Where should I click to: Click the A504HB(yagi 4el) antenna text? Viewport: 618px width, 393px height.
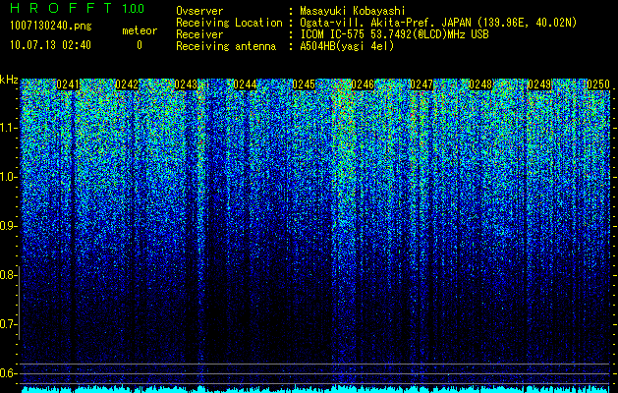347,46
